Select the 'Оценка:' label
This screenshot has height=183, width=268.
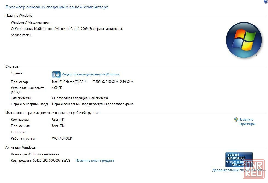[x=17, y=73]
